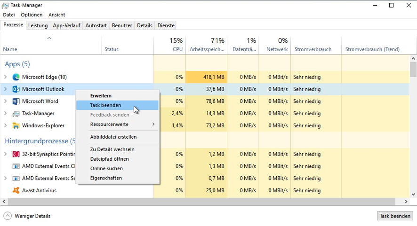Image resolution: width=417 pixels, height=226 pixels.
Task: Click the vertical scrollbar thumb
Action: coord(413,70)
